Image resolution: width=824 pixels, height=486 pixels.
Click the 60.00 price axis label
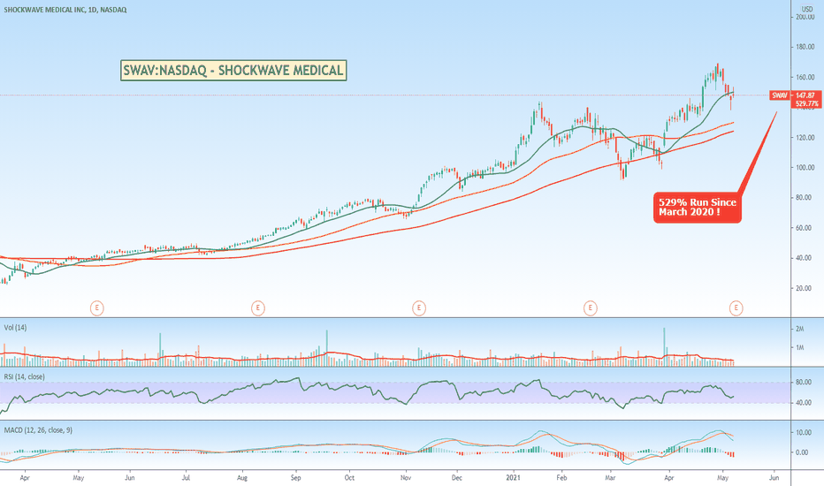point(804,228)
